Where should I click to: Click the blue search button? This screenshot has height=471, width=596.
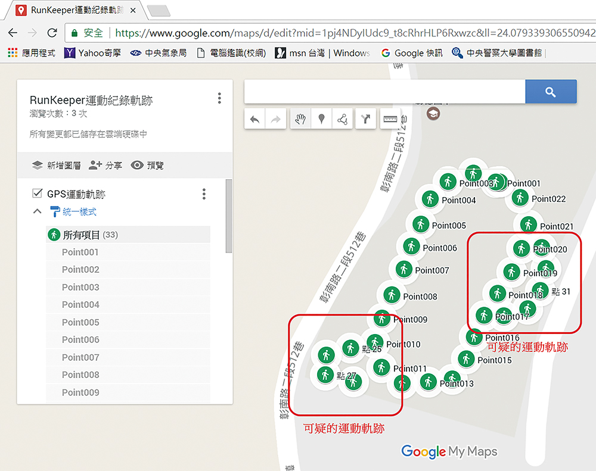coord(551,92)
